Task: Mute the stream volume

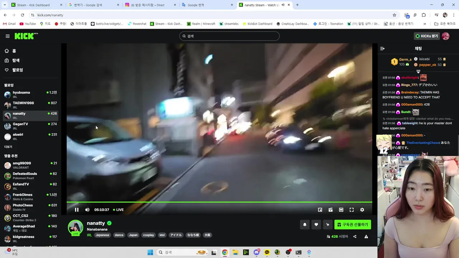Action: click(87, 210)
